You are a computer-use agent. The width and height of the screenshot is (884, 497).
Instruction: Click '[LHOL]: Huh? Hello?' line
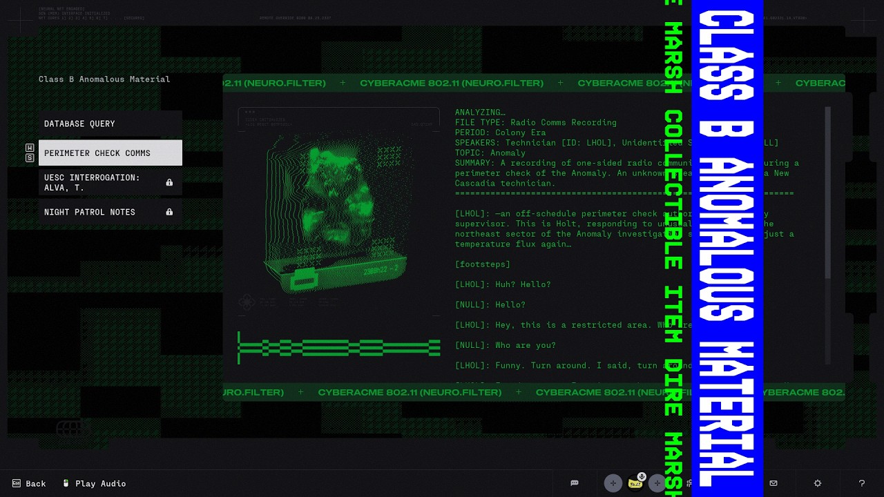pos(503,284)
